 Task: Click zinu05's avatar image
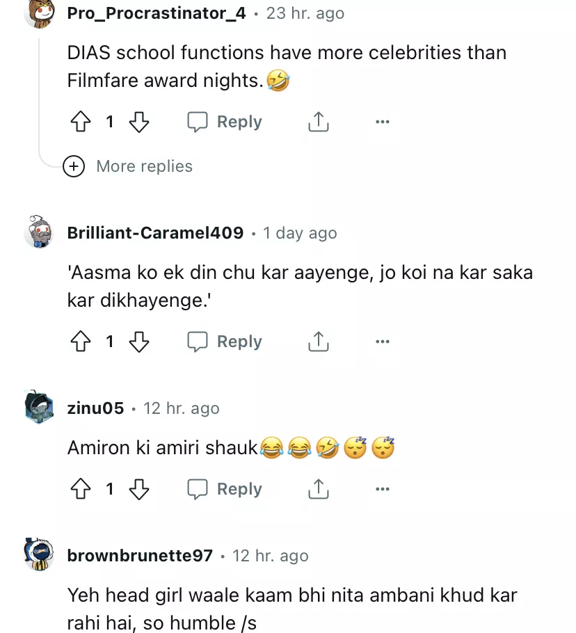coord(39,408)
